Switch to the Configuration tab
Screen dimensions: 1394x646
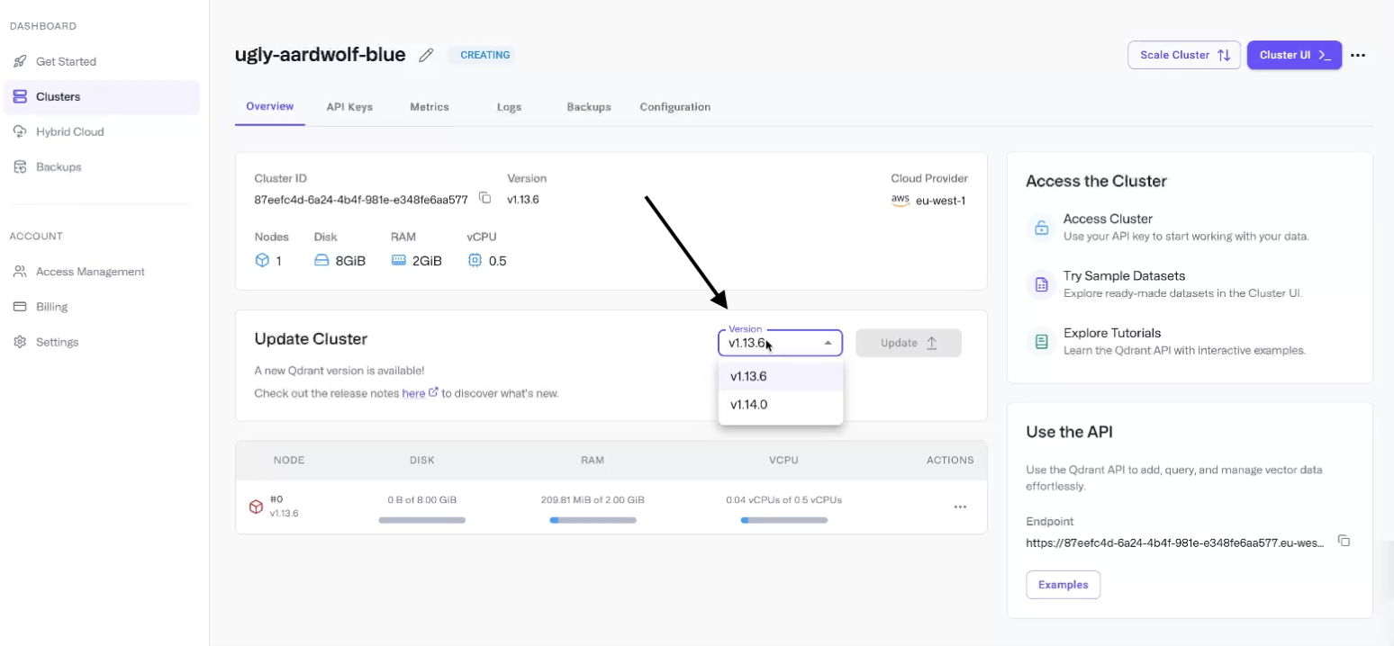674,107
